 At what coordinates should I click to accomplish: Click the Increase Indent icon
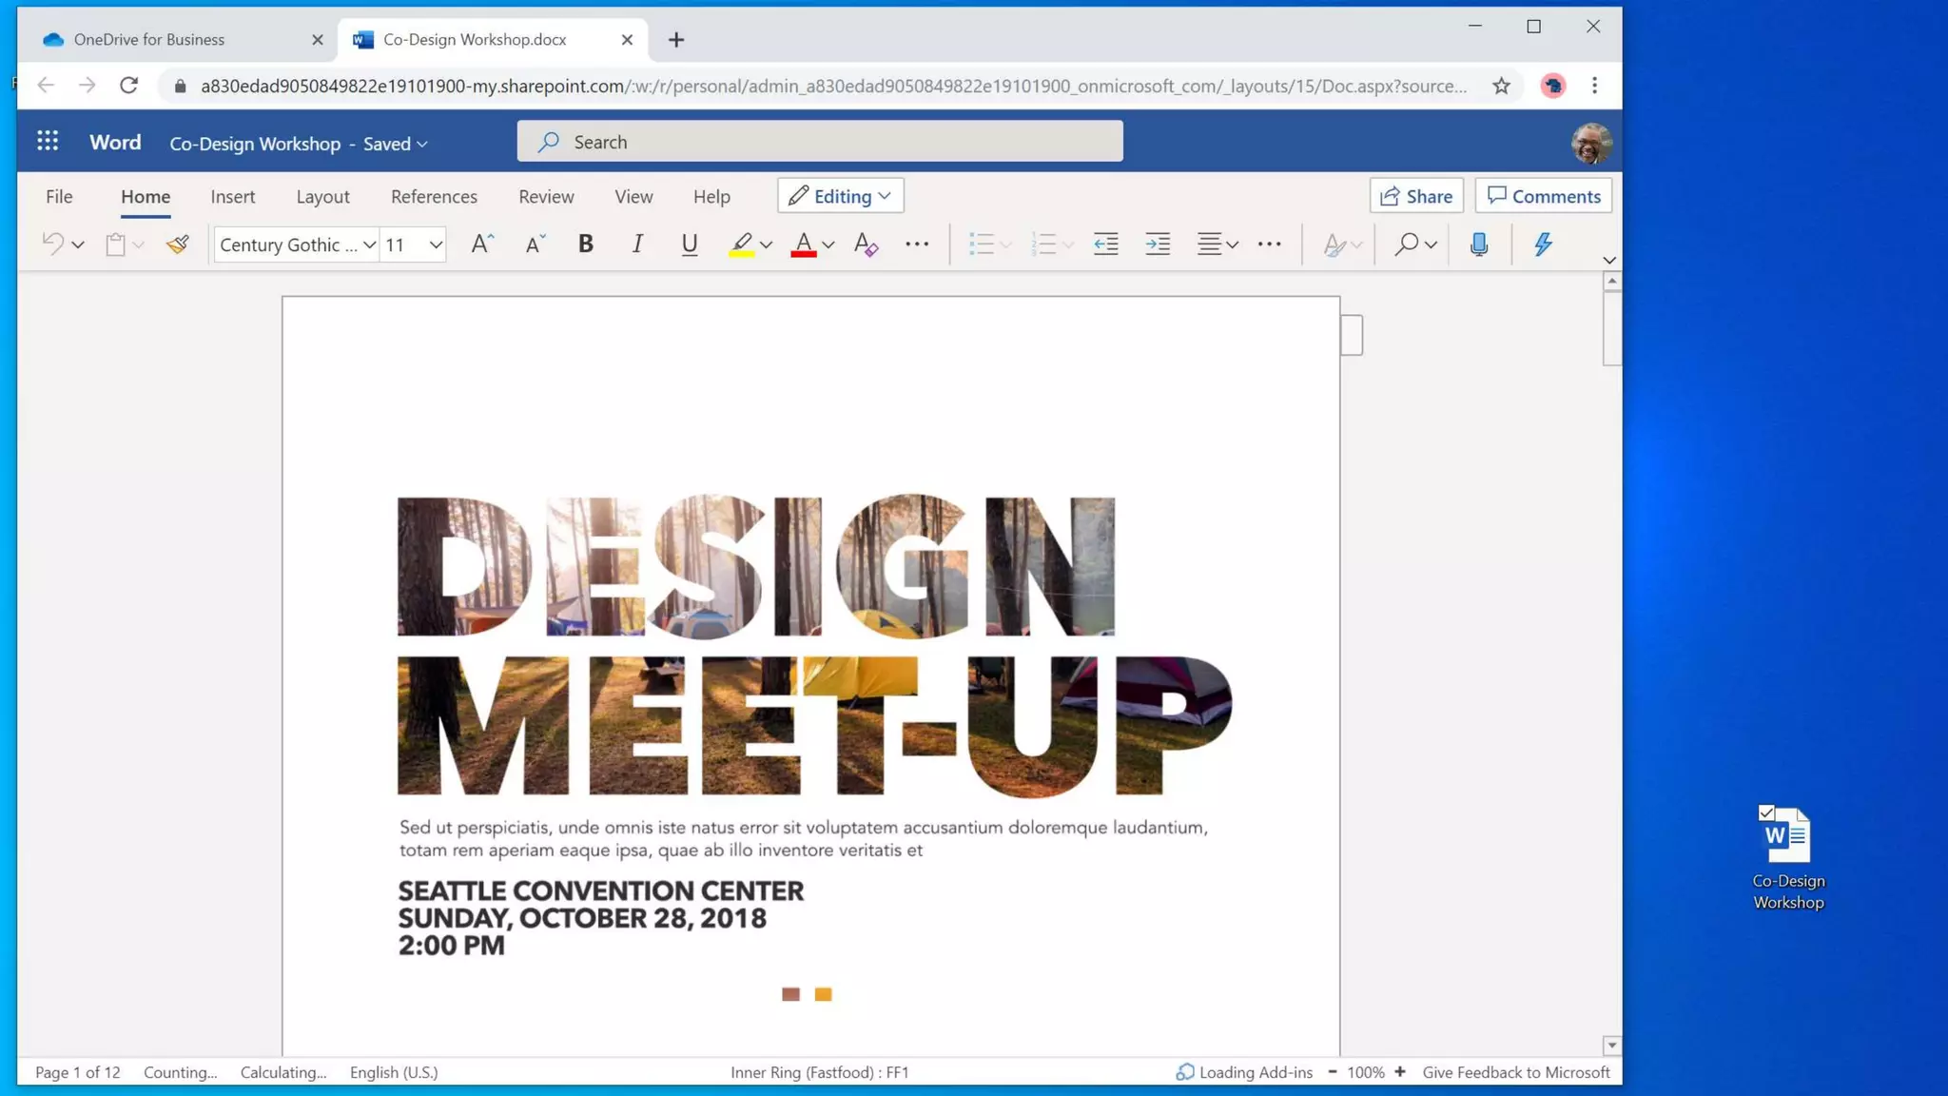(1158, 245)
